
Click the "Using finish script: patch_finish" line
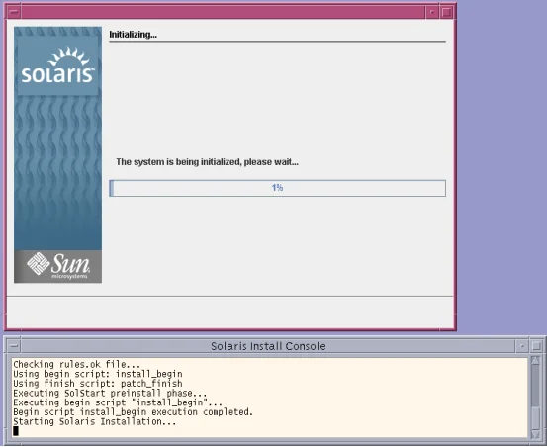(x=98, y=383)
